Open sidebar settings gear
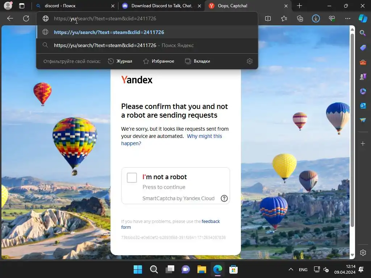The width and height of the screenshot is (371, 278). click(x=363, y=252)
